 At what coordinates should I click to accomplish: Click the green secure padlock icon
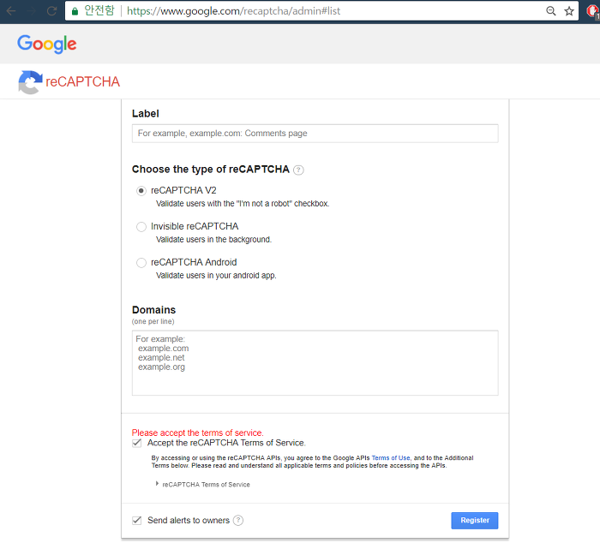pos(75,11)
